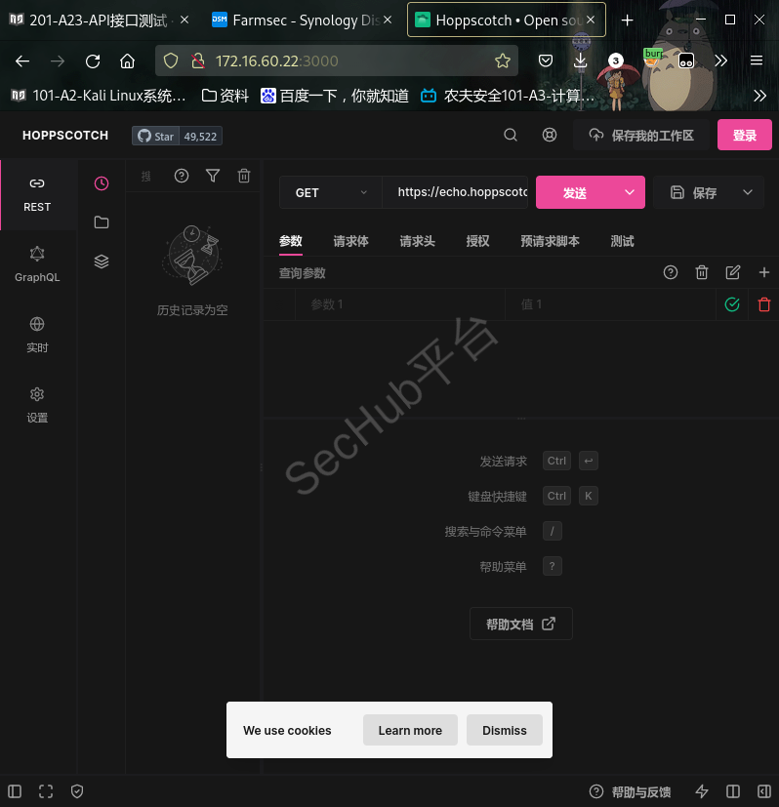Open the history clock icon in sidebar
779x807 pixels.
[x=102, y=183]
